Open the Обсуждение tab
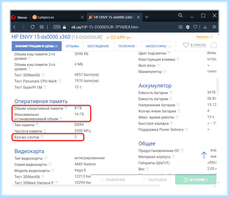Viewport: 229px width, 197px height. coord(98,46)
